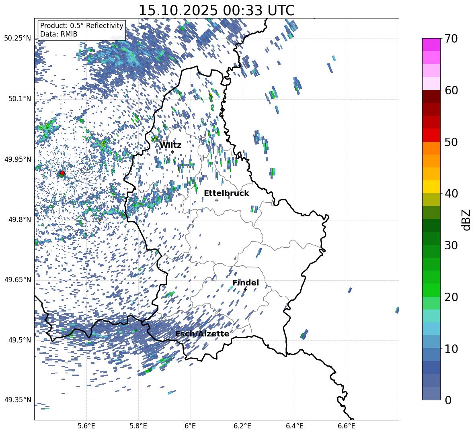
Task: Click the 6.4°E longitude label
Action: (x=294, y=426)
